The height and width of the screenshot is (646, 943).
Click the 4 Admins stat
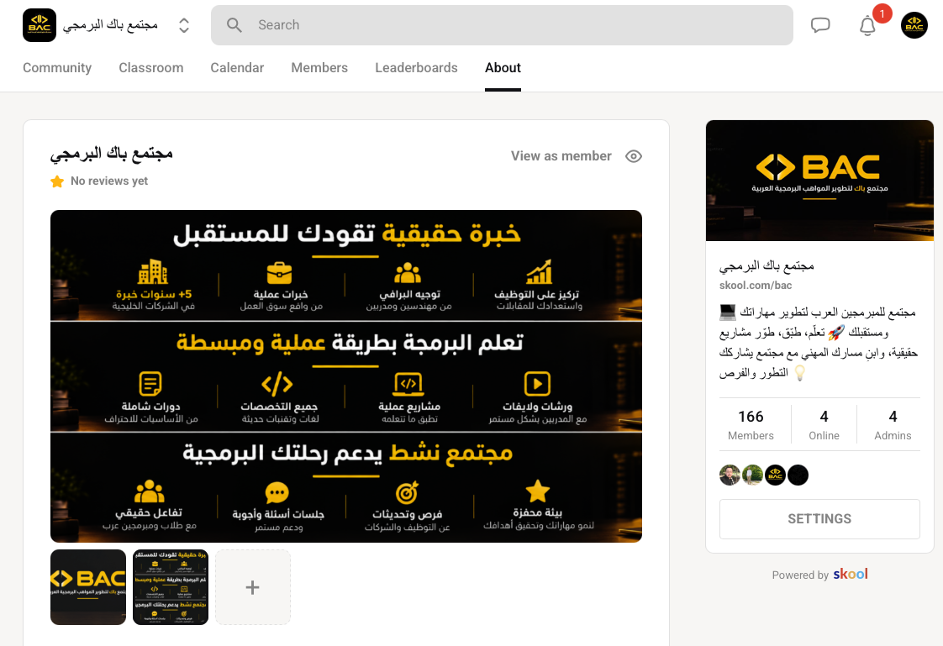click(x=893, y=424)
